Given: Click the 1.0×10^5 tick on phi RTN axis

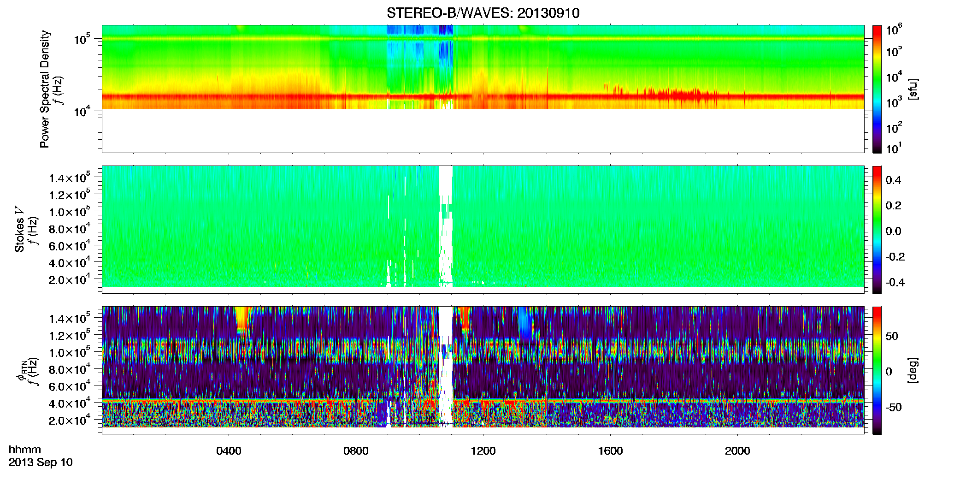Looking at the screenshot, I should [x=70, y=352].
